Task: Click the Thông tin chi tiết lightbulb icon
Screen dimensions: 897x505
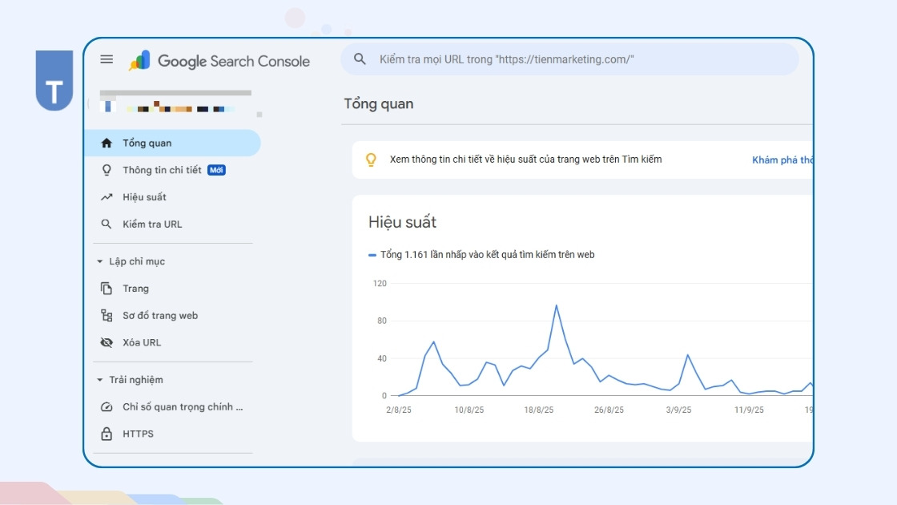Action: (107, 170)
